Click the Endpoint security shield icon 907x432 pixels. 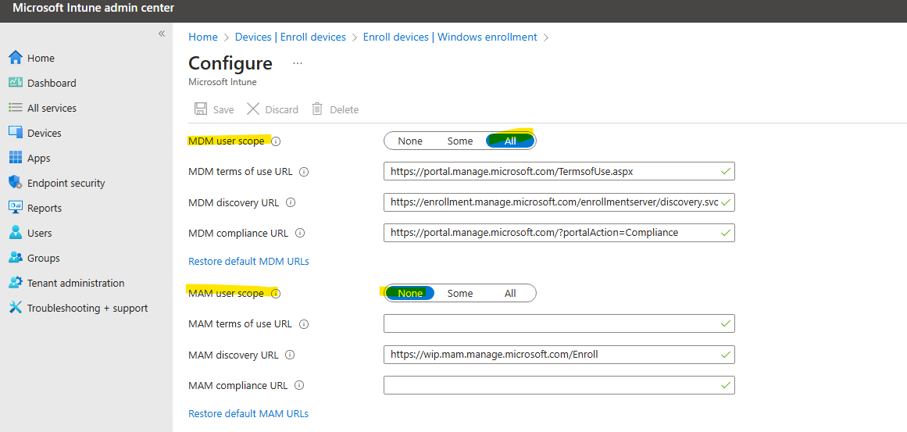pos(16,183)
